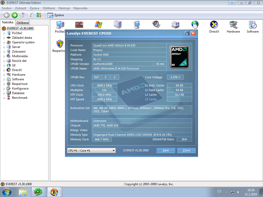Click the 20:6 DRAM:FSB Ratio value

click(x=184, y=139)
